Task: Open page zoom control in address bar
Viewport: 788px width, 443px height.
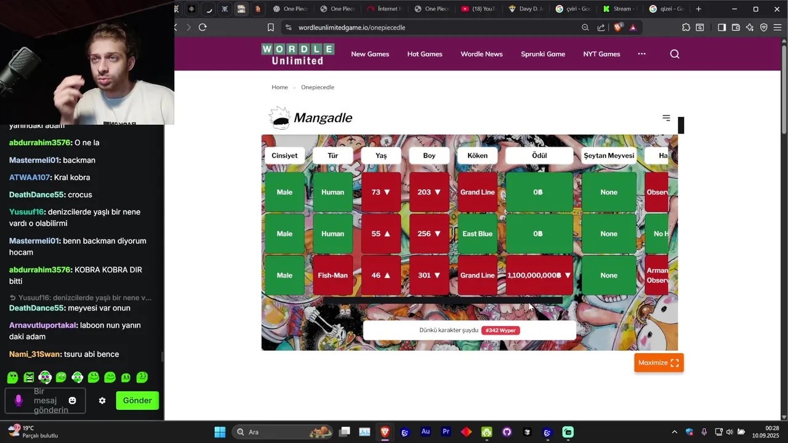Action: tap(585, 27)
